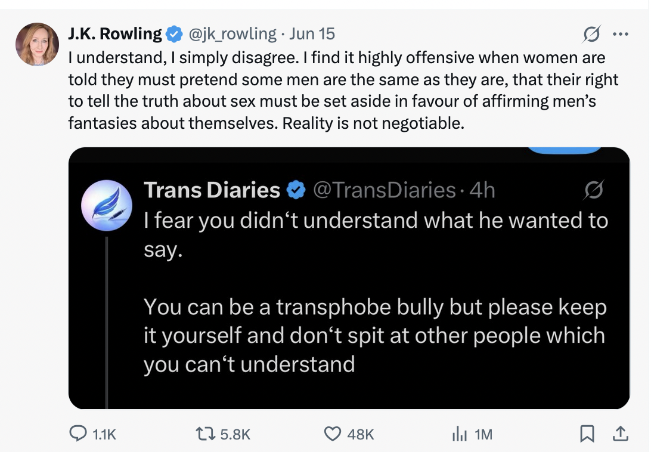Bookmark this J.K. Rowling tweet
The width and height of the screenshot is (651, 452).
point(587,434)
